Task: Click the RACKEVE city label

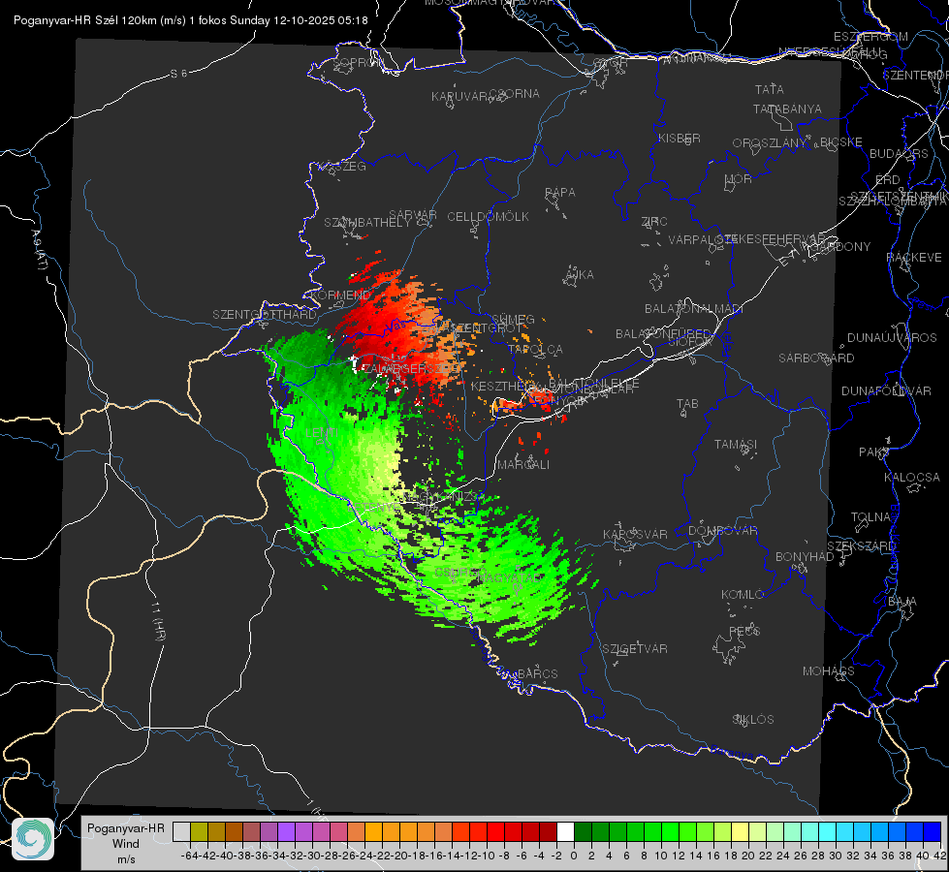Action: point(914,257)
